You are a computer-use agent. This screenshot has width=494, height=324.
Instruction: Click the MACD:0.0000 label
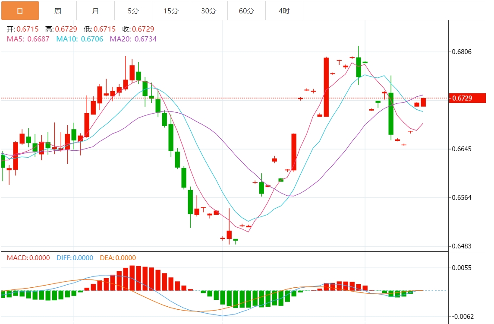[28, 258]
